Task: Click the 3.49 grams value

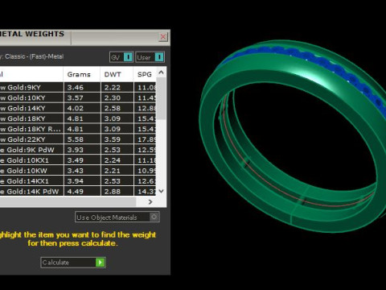Action: click(x=76, y=160)
